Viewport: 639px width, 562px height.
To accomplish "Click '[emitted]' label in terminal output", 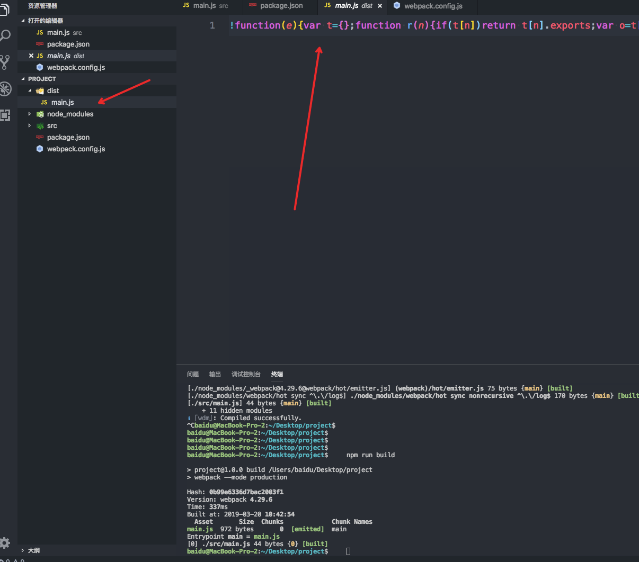I will [307, 529].
